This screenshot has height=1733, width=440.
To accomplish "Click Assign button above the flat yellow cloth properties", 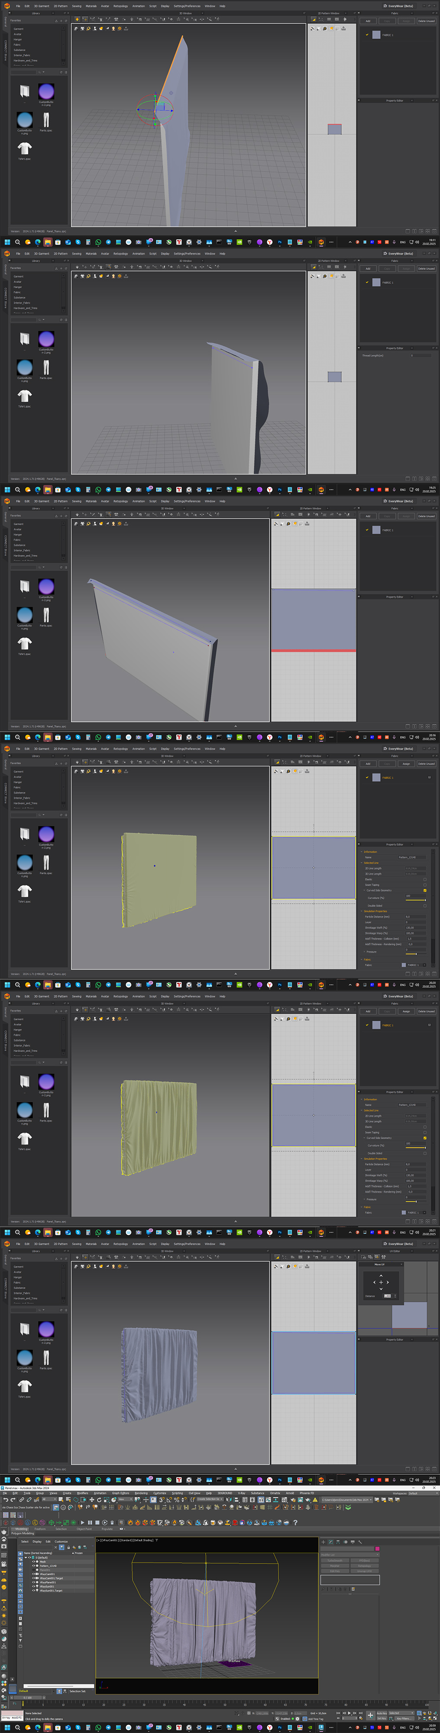I will coord(406,763).
